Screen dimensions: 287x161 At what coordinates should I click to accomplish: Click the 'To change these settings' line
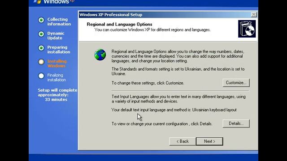pos(148,83)
